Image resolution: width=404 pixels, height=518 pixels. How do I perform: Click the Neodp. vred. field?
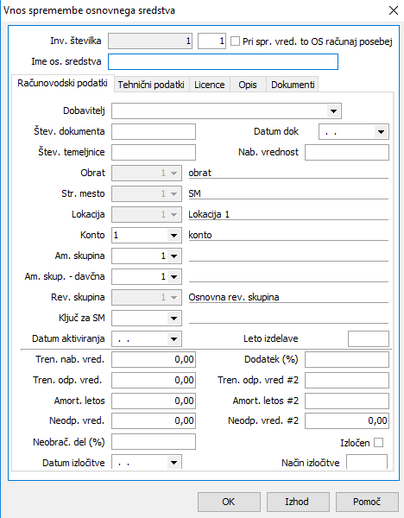154,421
